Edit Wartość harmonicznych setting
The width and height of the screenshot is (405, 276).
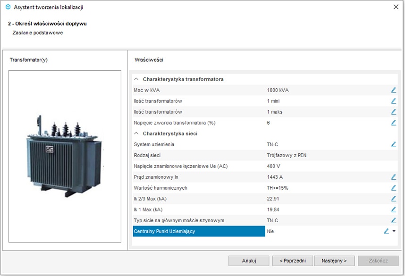(393, 188)
